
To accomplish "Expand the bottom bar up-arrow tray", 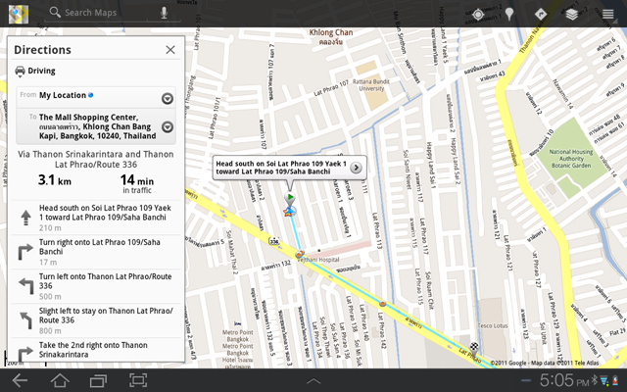I will 313,381.
